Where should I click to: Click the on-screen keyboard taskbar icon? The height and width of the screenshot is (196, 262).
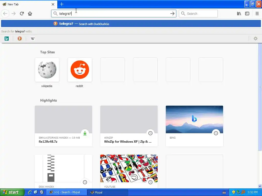(x=224, y=192)
